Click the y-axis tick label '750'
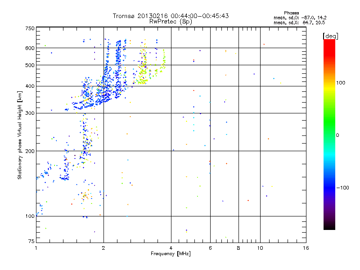Viewport: 360px width, 270px height. pyautogui.click(x=30, y=28)
